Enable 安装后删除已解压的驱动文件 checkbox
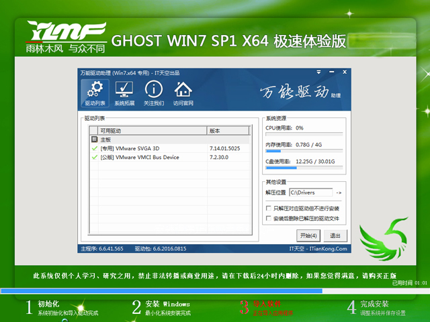The height and width of the screenshot is (322, 430). [269, 219]
